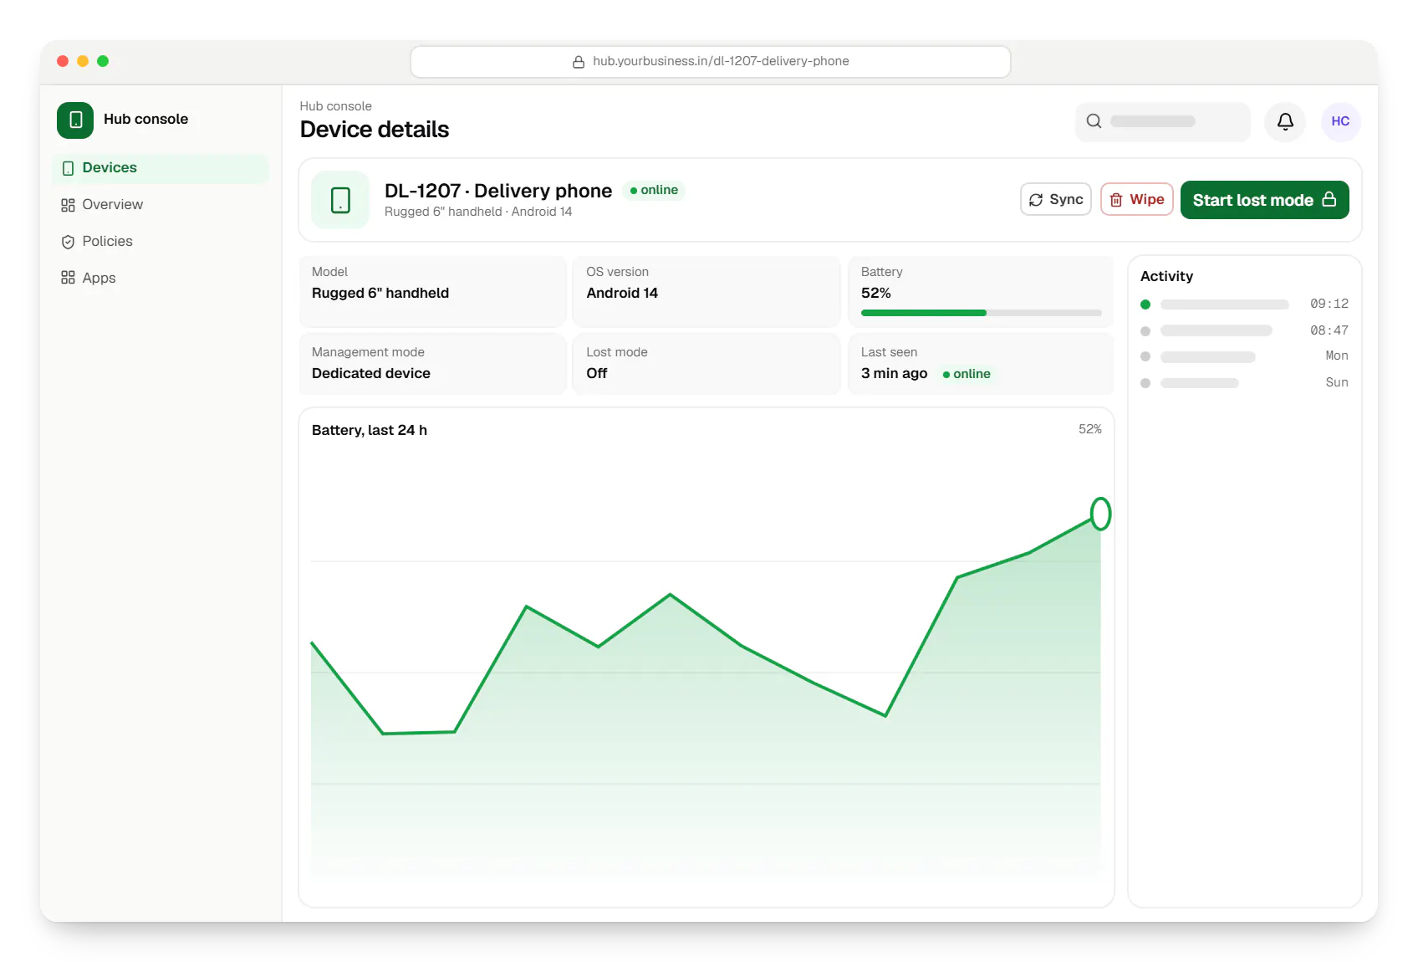1418x962 pixels.
Task: Click the Model card Rugged 6" handheld
Action: (433, 291)
